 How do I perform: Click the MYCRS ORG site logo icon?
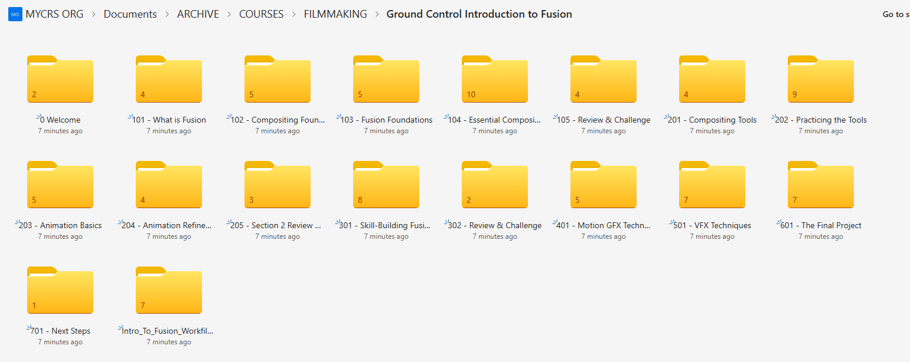pyautogui.click(x=15, y=14)
